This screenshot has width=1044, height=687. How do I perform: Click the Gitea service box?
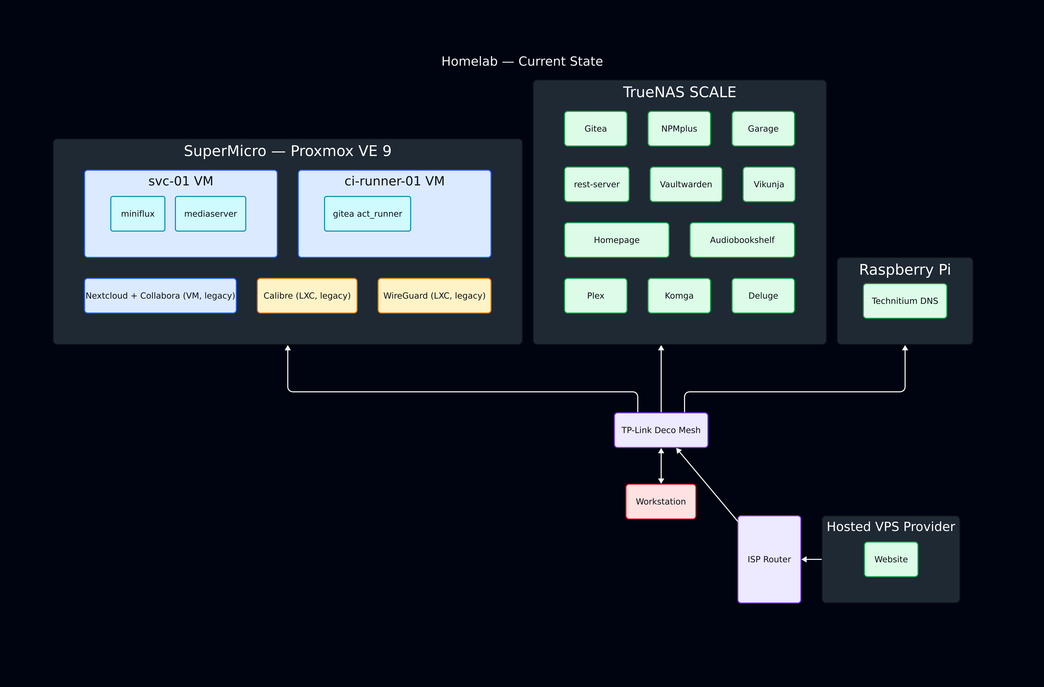[x=596, y=128]
